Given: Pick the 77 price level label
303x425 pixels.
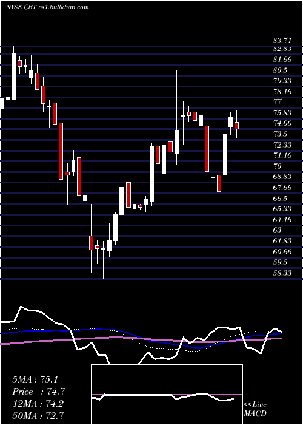Looking at the screenshot, I should [278, 102].
